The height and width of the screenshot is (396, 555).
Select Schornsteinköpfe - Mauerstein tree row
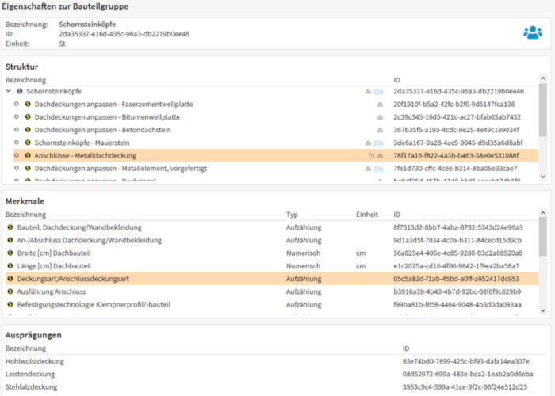276,143
